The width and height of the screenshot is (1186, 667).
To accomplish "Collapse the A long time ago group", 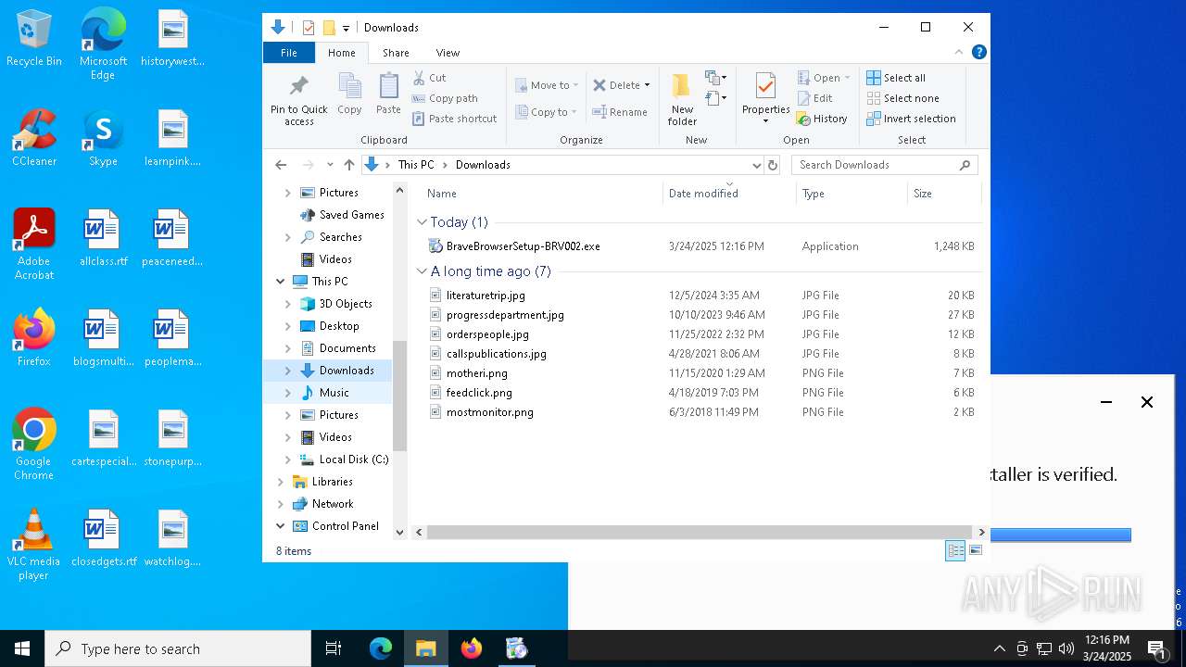I will coord(422,271).
